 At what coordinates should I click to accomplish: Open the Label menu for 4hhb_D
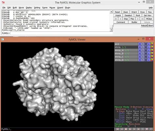point(148,60)
